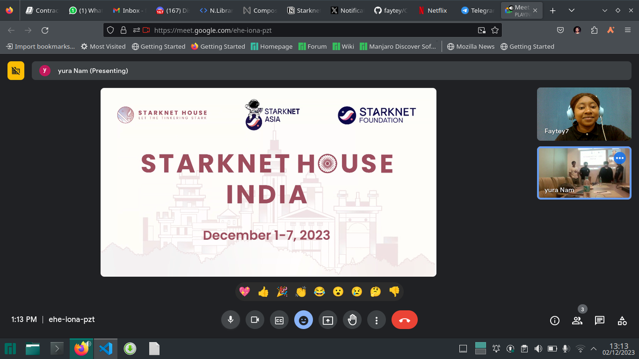Reload the current page

click(45, 30)
